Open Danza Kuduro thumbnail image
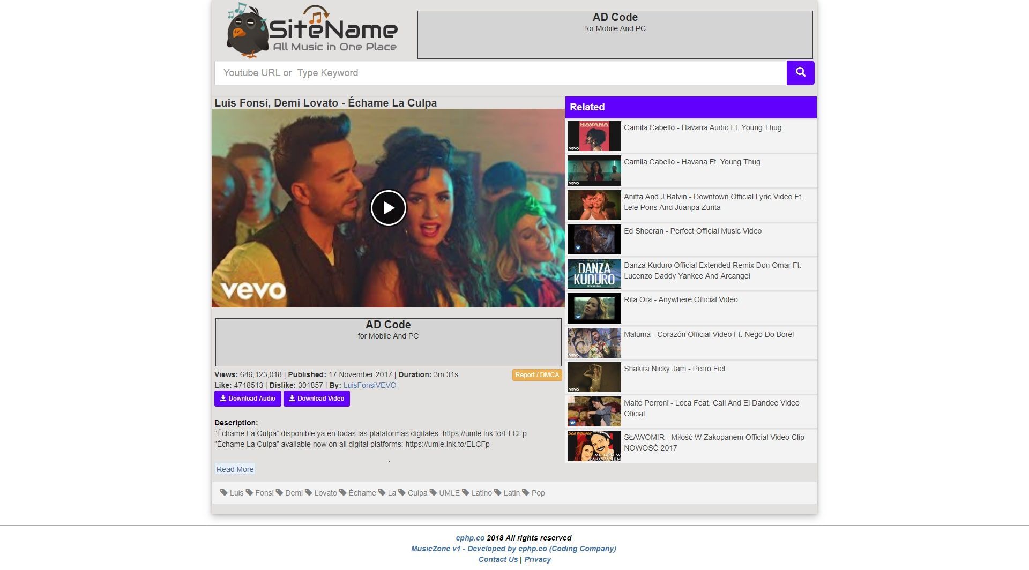The width and height of the screenshot is (1029, 570). click(x=594, y=274)
